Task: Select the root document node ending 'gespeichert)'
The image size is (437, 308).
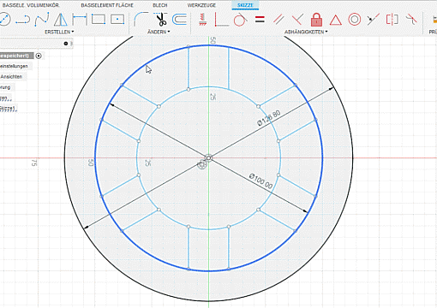Action: 15,56
